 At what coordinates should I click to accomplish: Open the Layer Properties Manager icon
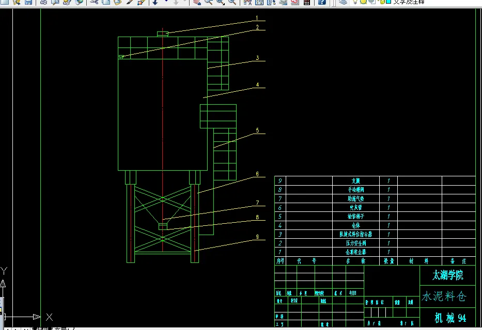click(x=343, y=2)
